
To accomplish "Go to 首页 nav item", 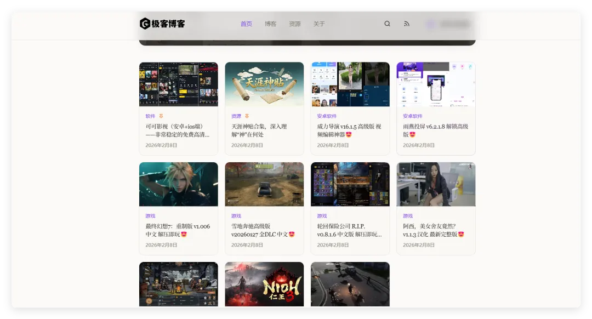I will [x=246, y=24].
